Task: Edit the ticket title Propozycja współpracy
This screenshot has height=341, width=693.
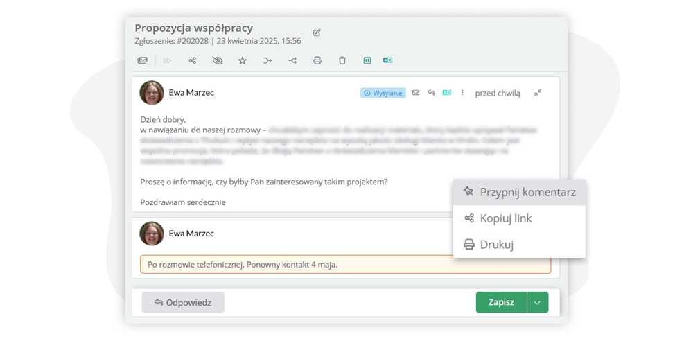Action: [x=317, y=33]
